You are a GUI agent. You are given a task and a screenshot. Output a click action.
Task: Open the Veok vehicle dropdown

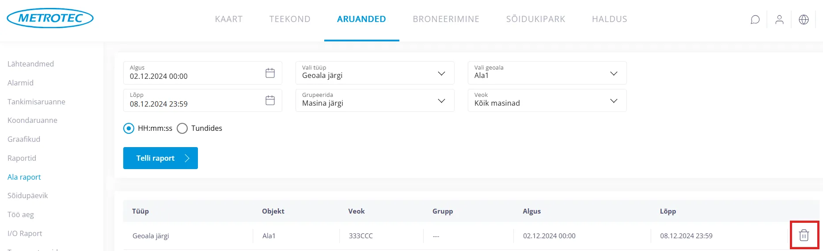pyautogui.click(x=547, y=100)
